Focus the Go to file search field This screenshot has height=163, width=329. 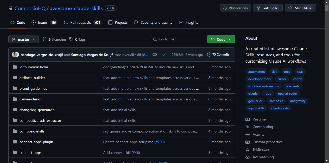(x=178, y=39)
